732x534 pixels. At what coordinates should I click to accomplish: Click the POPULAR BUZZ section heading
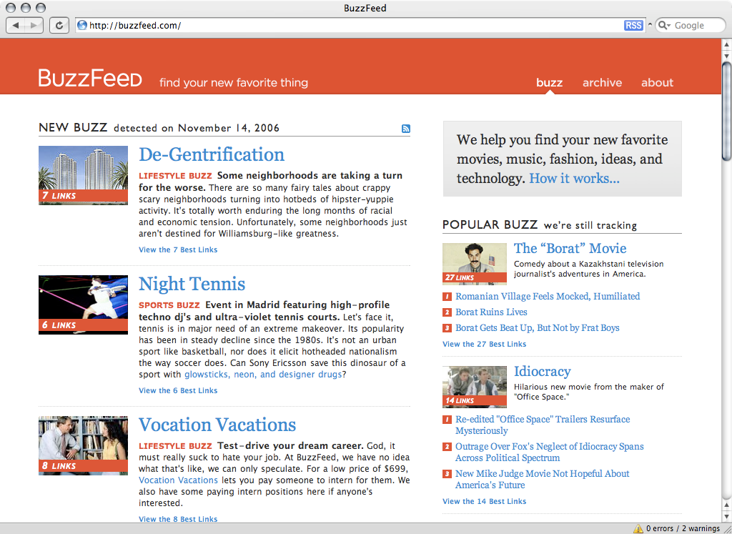(490, 224)
